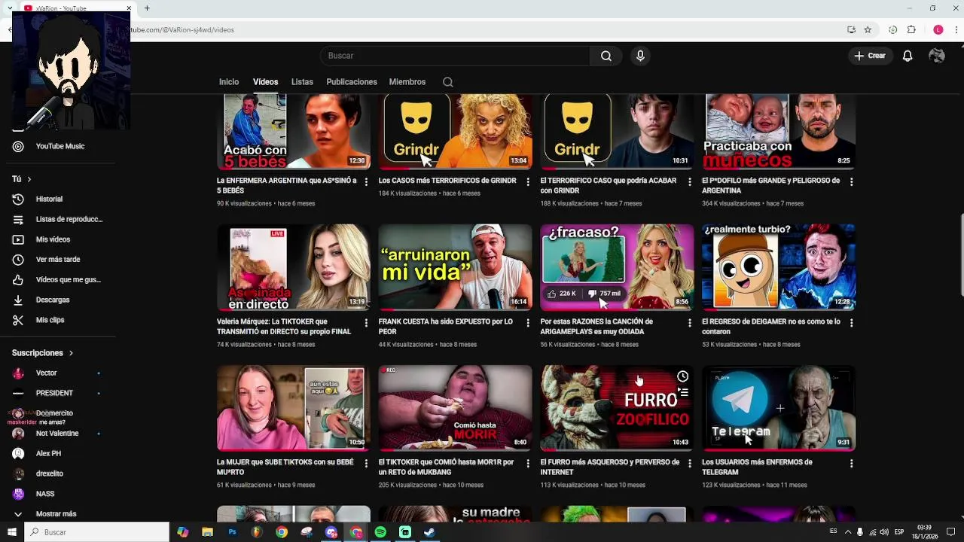This screenshot has width=964, height=542.
Task: Open File Explorer from the taskbar
Action: tap(207, 532)
